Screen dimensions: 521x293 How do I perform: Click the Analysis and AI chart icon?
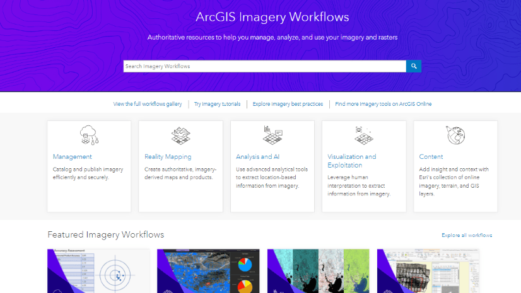pyautogui.click(x=272, y=135)
